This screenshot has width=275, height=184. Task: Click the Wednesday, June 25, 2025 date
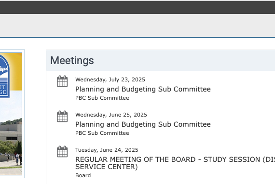(x=111, y=115)
